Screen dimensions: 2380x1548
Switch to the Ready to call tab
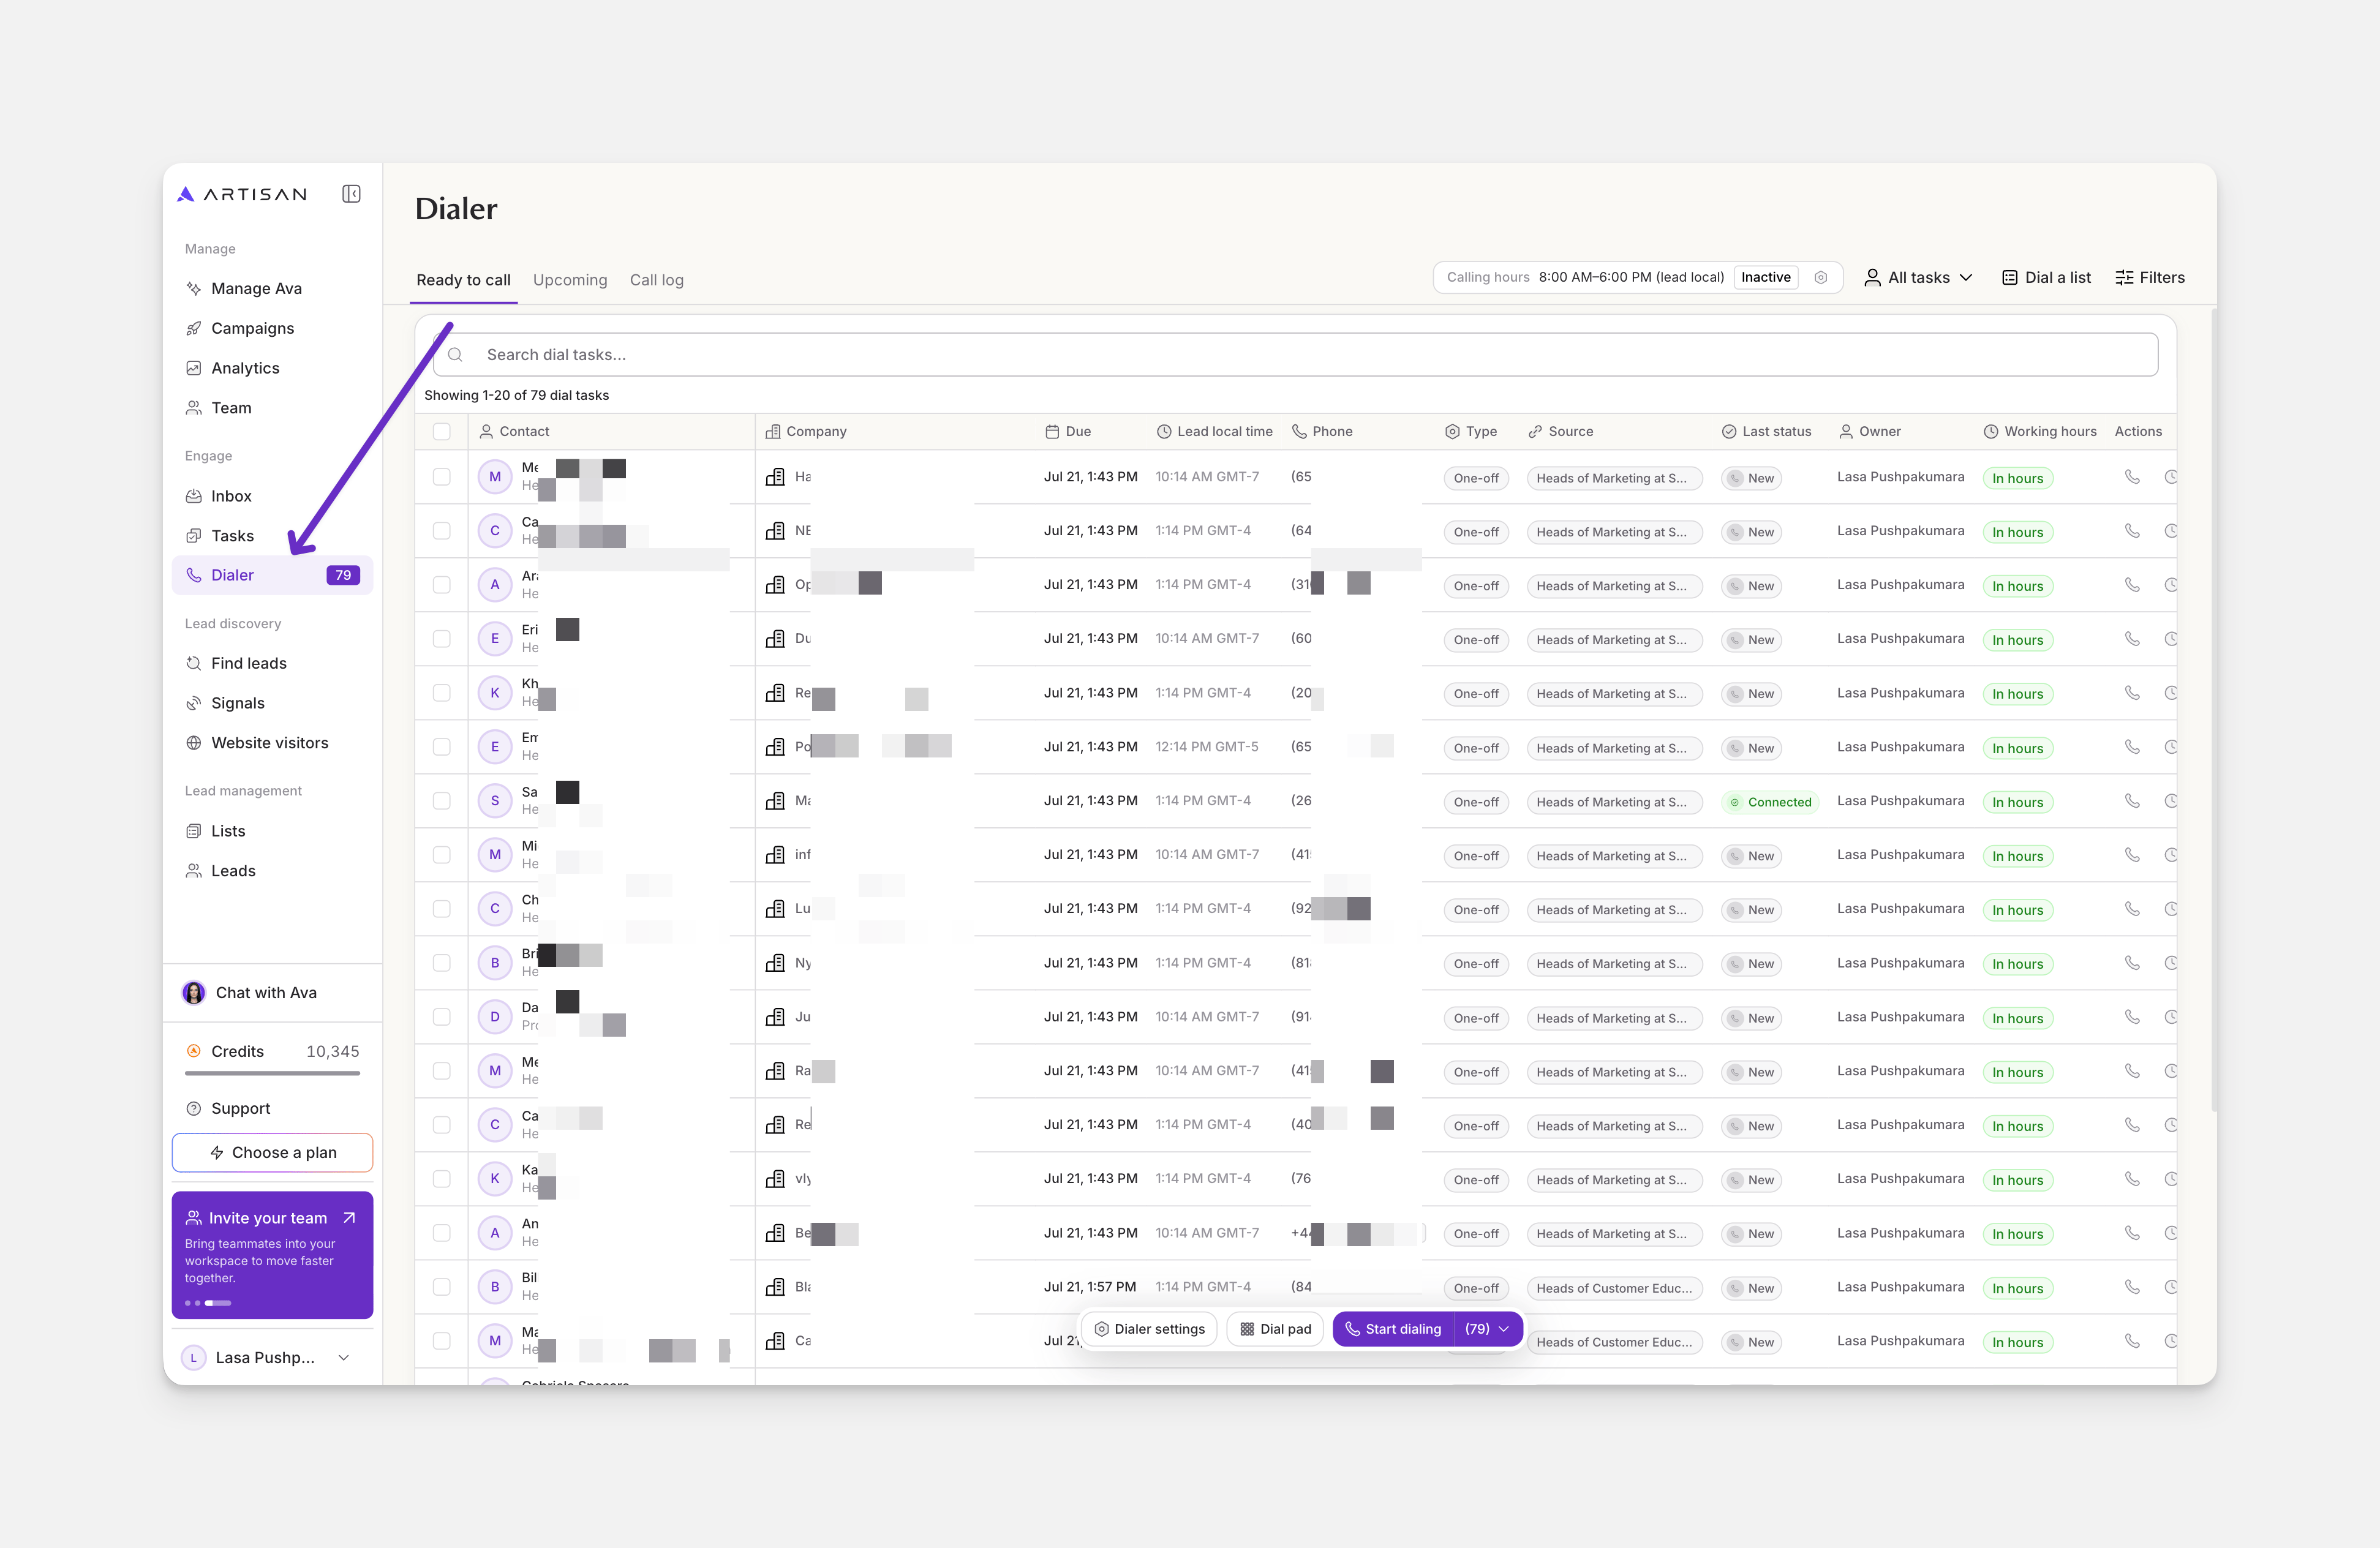coord(463,280)
